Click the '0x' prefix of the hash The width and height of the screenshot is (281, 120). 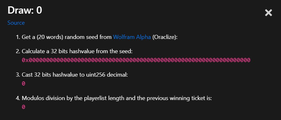25,60
